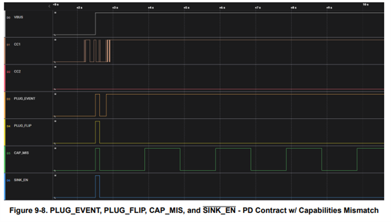391x222 pixels.
Task: Click the PLUG_FLIP pulse on the waveform
Action: 98,132
